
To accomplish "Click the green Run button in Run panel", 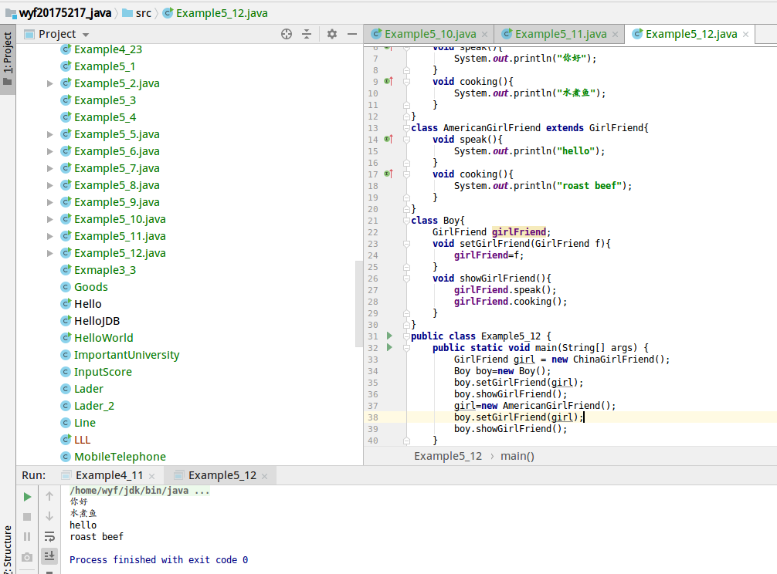I will click(28, 497).
